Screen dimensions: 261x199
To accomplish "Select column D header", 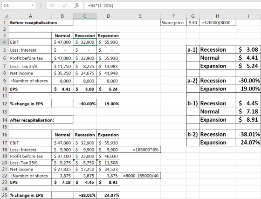I will point(108,16).
